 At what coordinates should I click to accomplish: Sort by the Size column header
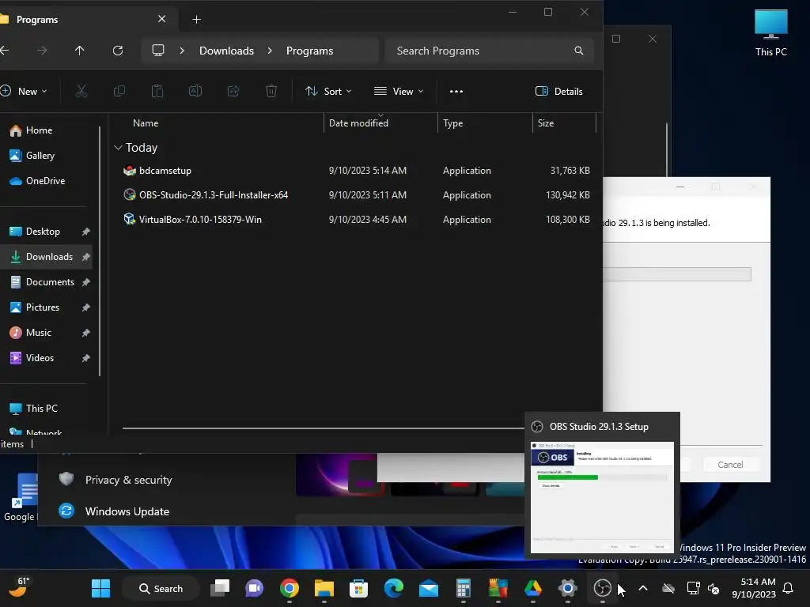tap(546, 123)
